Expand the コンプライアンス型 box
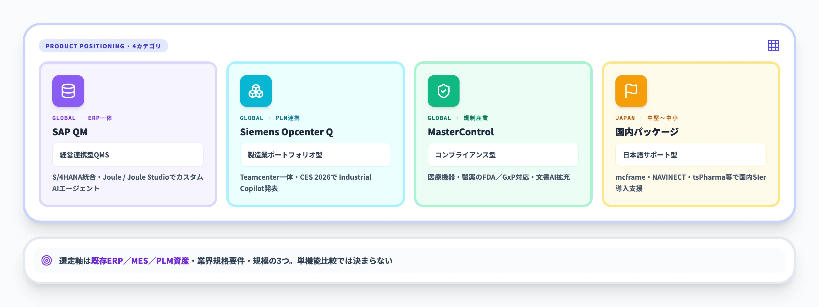The width and height of the screenshot is (819, 307). coord(503,155)
